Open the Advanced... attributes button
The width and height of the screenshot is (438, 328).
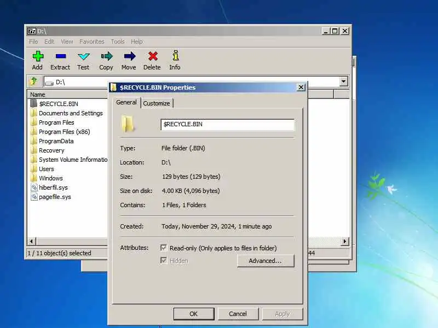(x=266, y=261)
